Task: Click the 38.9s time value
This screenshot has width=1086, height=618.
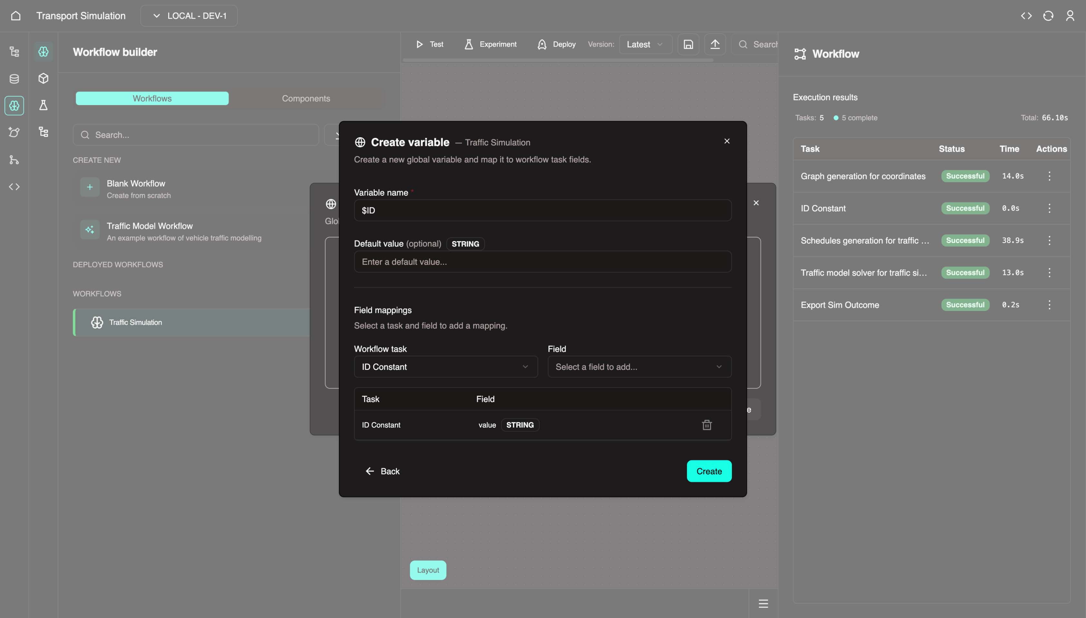Action: pos(1013,241)
